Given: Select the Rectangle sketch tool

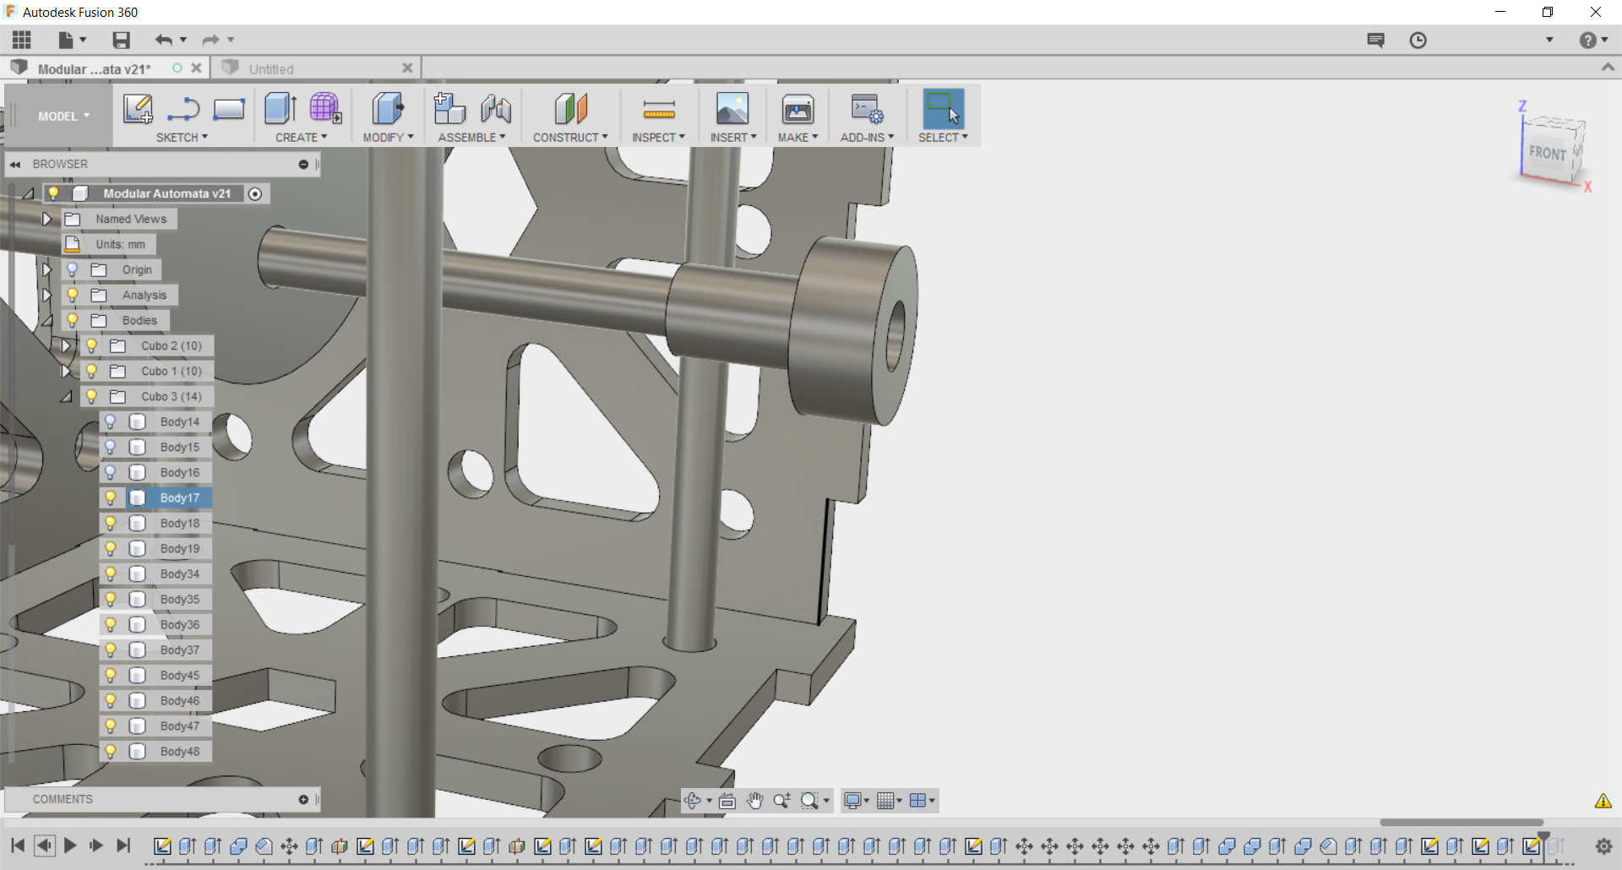Looking at the screenshot, I should (x=229, y=109).
